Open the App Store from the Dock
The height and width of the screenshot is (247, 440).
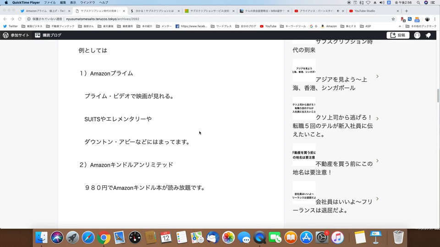tap(306, 238)
